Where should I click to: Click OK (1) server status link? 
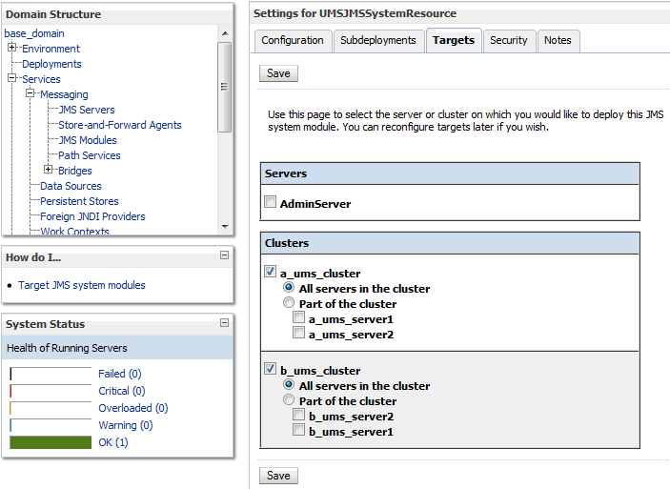113,442
